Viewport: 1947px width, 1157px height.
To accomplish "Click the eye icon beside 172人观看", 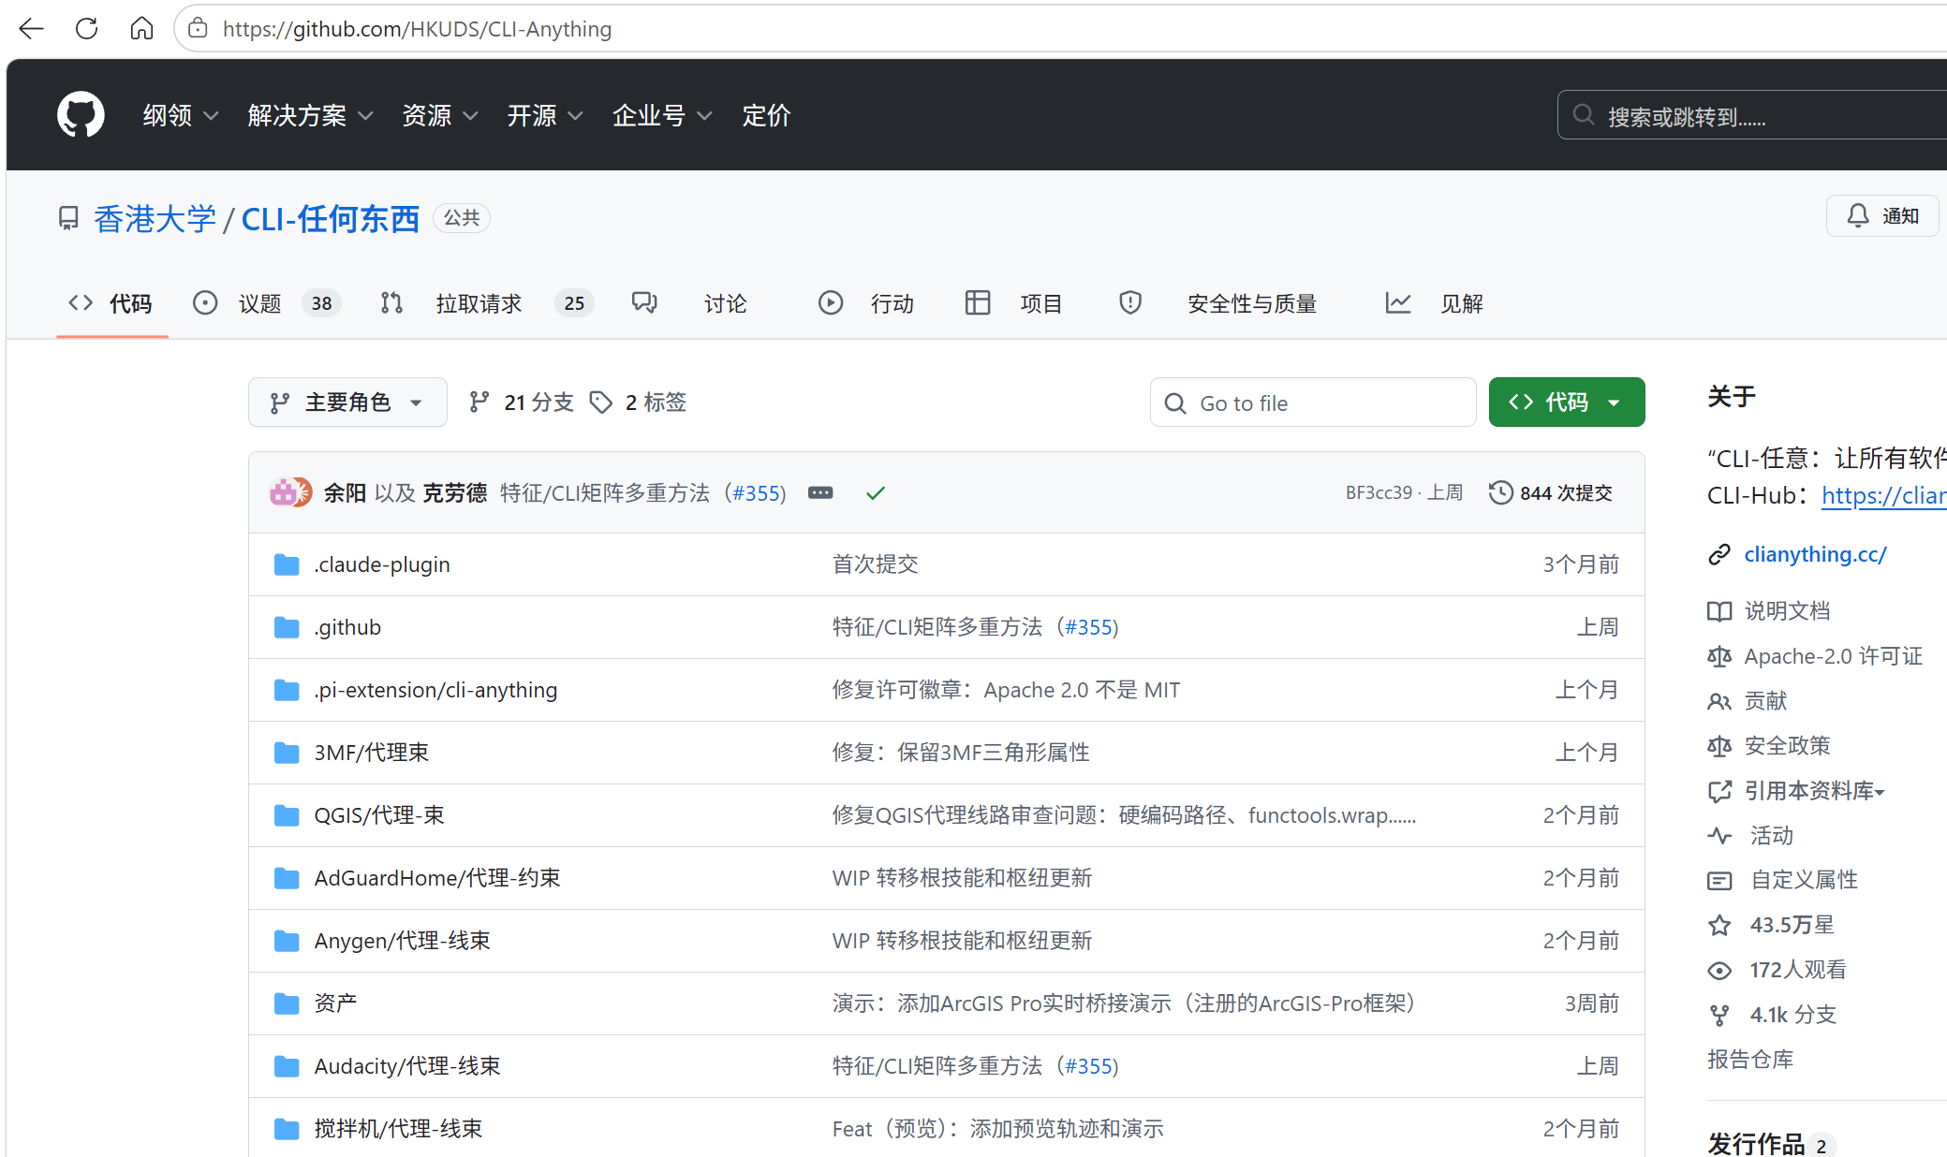I will [x=1719, y=971].
